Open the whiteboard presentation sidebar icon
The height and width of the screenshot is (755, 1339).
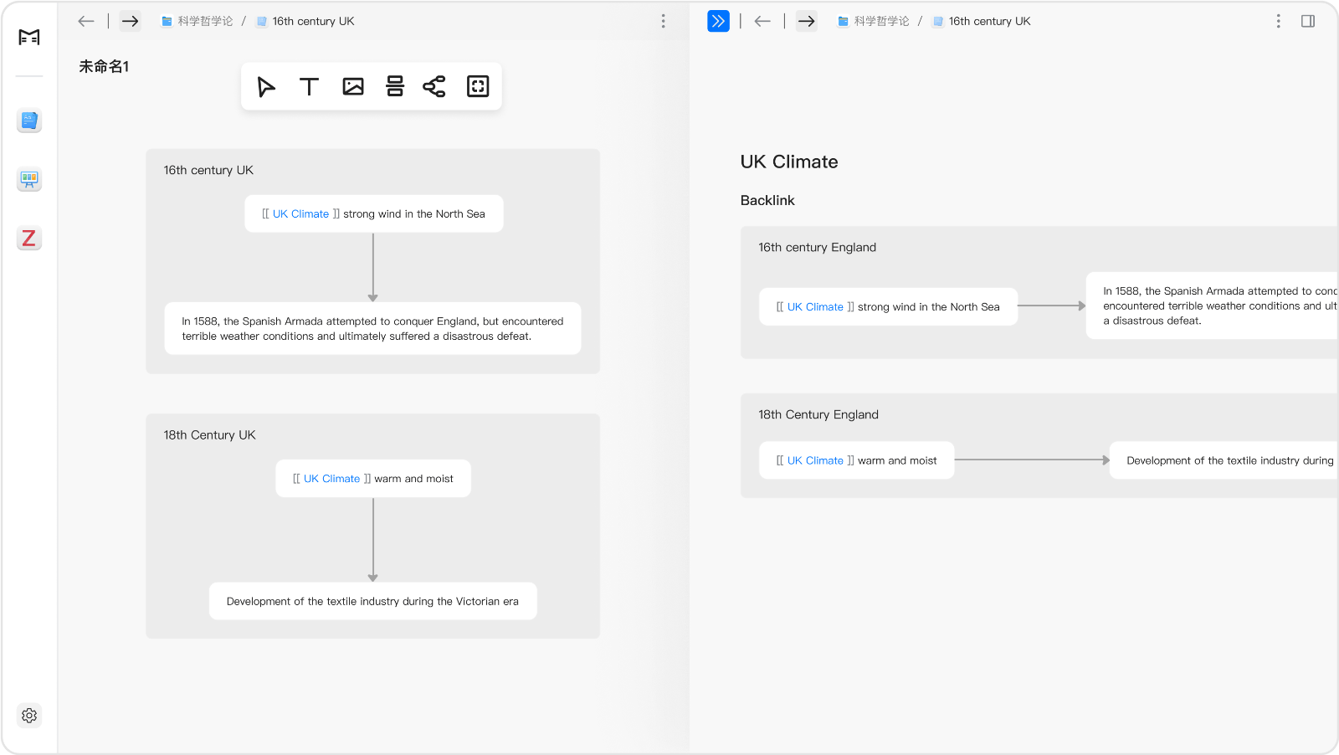(x=29, y=179)
